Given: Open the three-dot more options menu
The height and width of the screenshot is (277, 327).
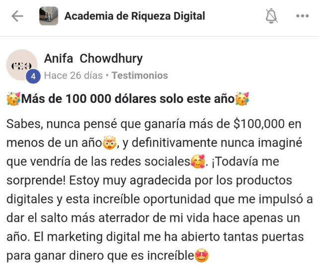Looking at the screenshot, I should [302, 16].
